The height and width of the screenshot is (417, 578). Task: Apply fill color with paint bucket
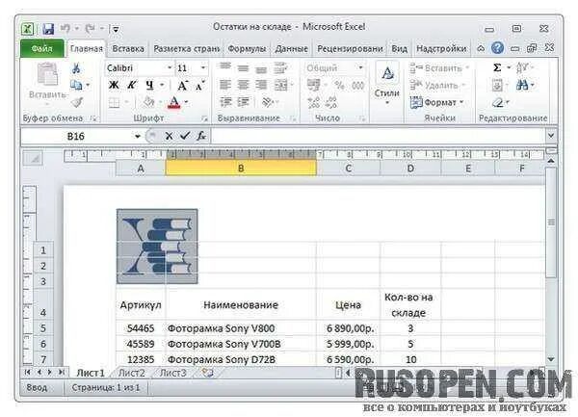pyautogui.click(x=149, y=102)
